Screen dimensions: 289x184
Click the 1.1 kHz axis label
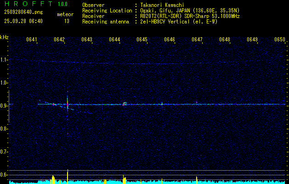pyautogui.click(x=4, y=60)
